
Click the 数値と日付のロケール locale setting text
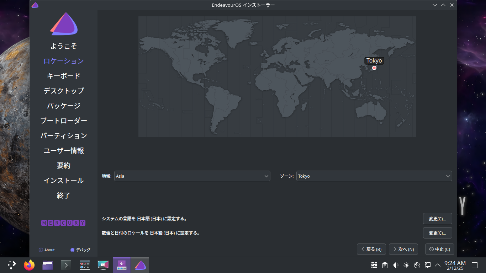pos(151,233)
